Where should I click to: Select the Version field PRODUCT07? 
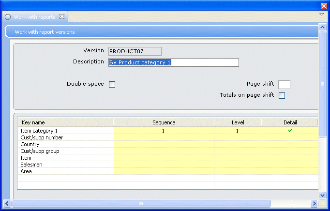click(x=135, y=51)
